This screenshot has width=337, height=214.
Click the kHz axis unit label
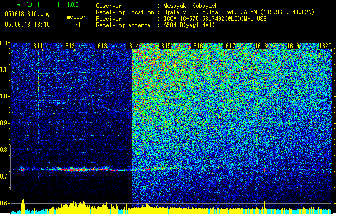[x=5, y=43]
